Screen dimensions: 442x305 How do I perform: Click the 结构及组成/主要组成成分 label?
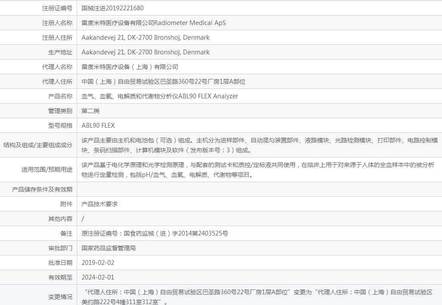(x=38, y=145)
